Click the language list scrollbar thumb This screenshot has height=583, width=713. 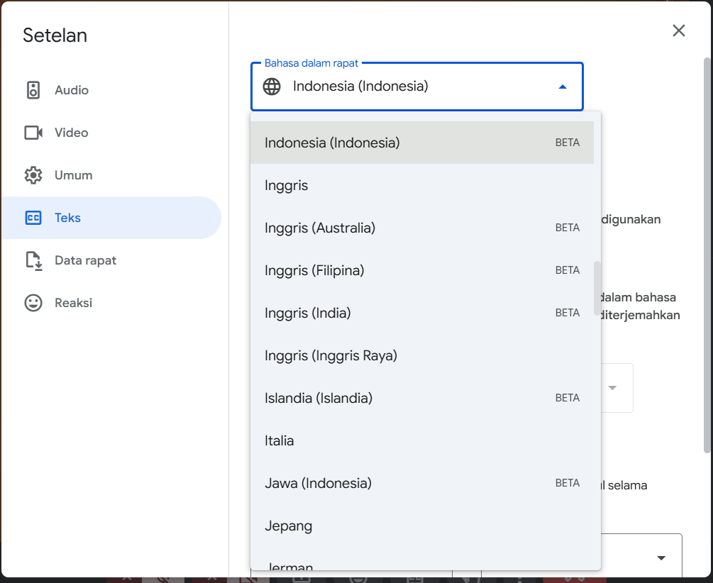pos(597,288)
